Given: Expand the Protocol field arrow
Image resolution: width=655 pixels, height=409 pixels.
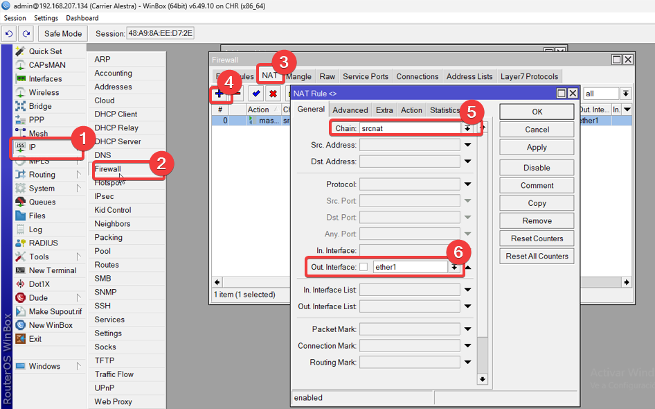Looking at the screenshot, I should [x=467, y=184].
